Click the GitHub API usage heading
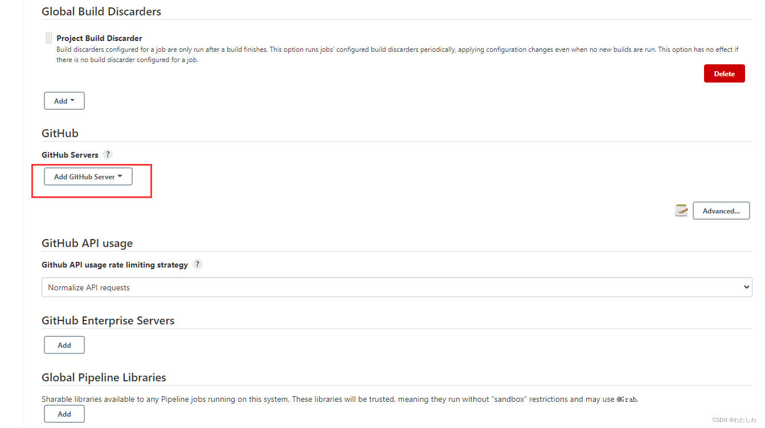 coord(87,243)
